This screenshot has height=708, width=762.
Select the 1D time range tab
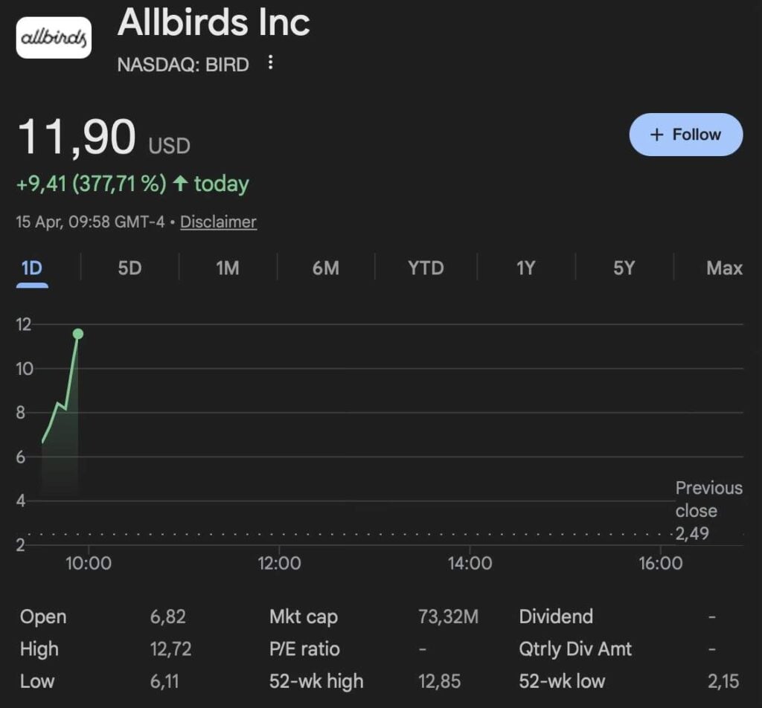point(32,268)
